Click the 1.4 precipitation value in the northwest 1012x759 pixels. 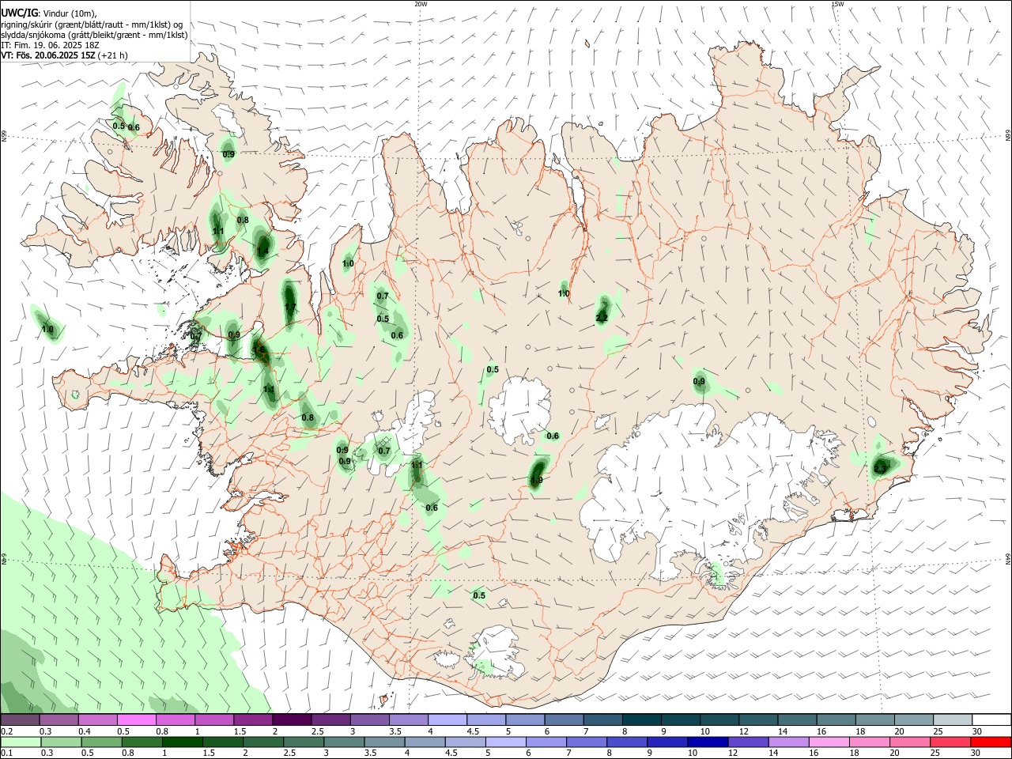[x=262, y=251]
